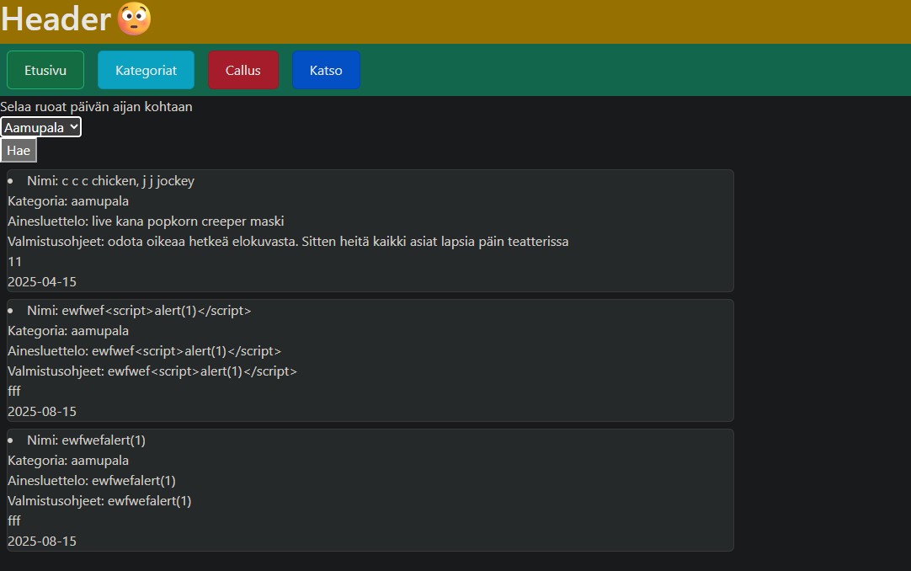
Task: Click 'Ainesluettelo: live kana popkorn creeper maski'
Action: point(146,221)
